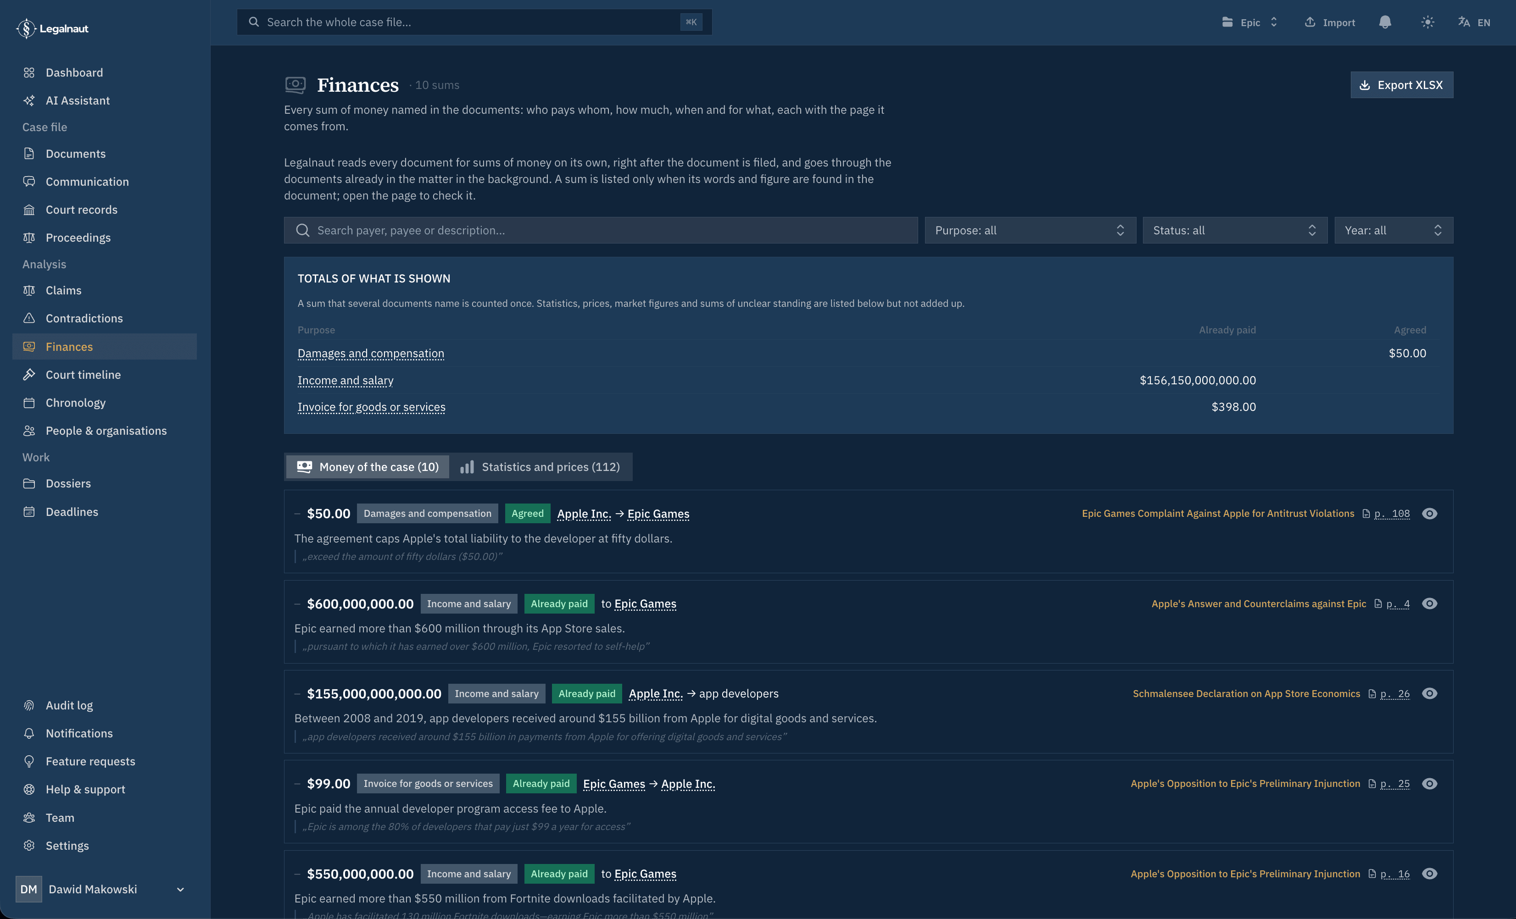The width and height of the screenshot is (1516, 919).
Task: Switch to Statistics and prices (112) tab
Action: point(540,466)
